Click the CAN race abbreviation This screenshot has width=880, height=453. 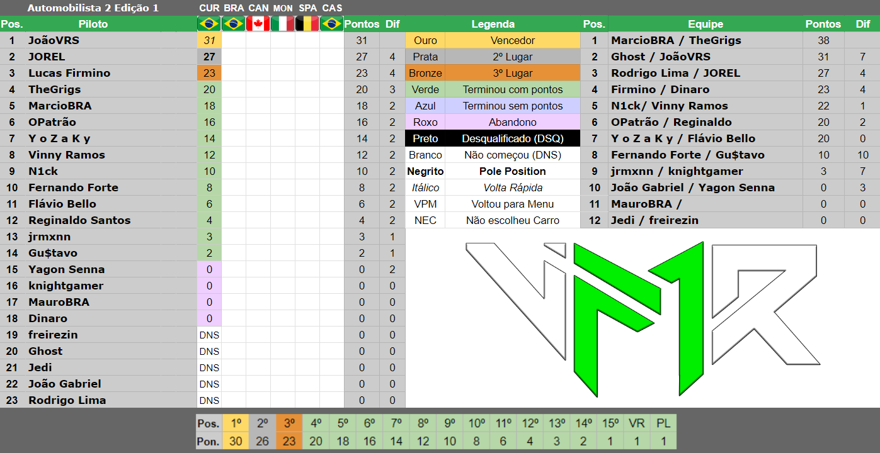tap(258, 8)
